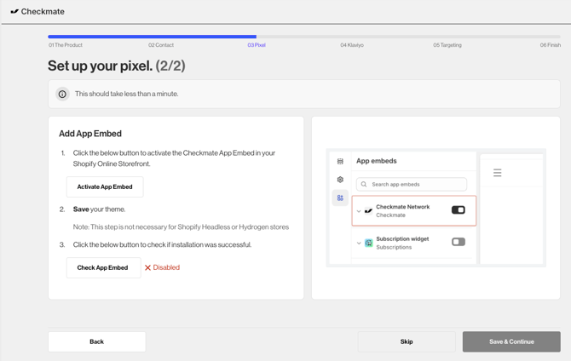The image size is (571, 361).
Task: Click the blue setup progress bar
Action: pos(152,37)
